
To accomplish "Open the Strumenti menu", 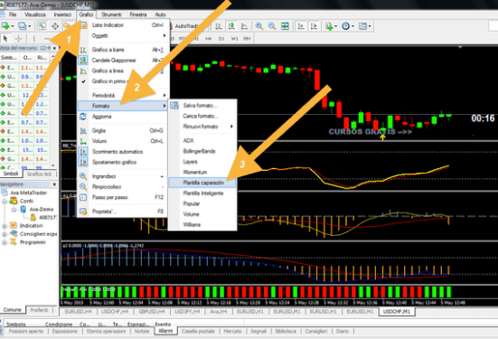I will (x=111, y=14).
